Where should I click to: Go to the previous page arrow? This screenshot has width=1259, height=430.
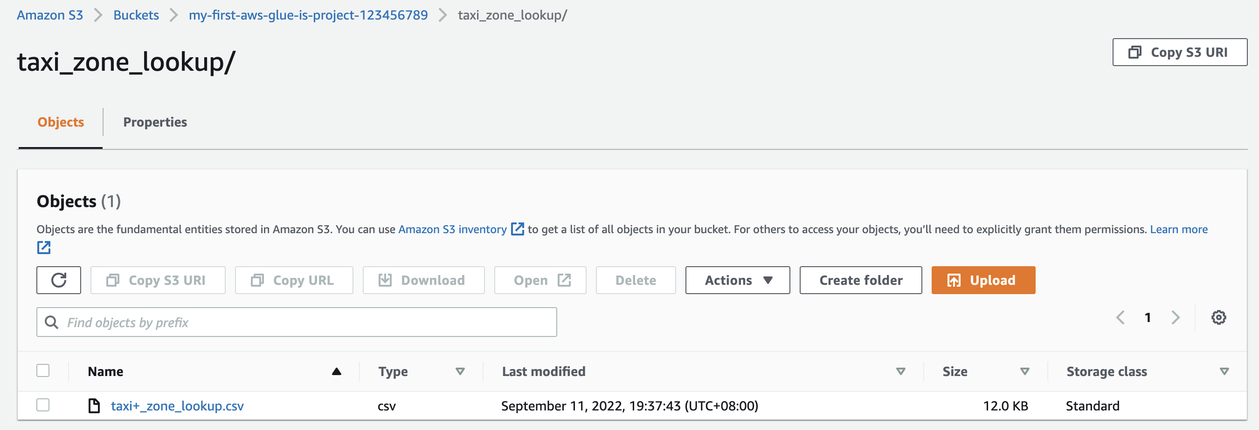1121,317
